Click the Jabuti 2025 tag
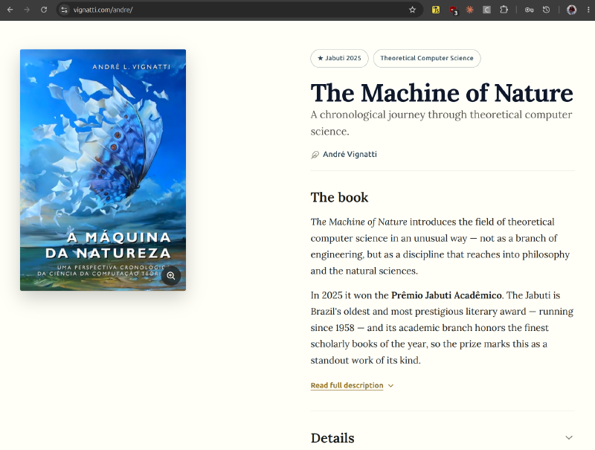This screenshot has height=450, width=595. pyautogui.click(x=339, y=58)
